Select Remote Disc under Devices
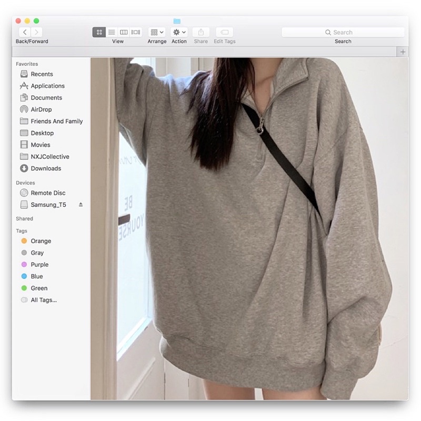The image size is (421, 421). pyautogui.click(x=48, y=193)
